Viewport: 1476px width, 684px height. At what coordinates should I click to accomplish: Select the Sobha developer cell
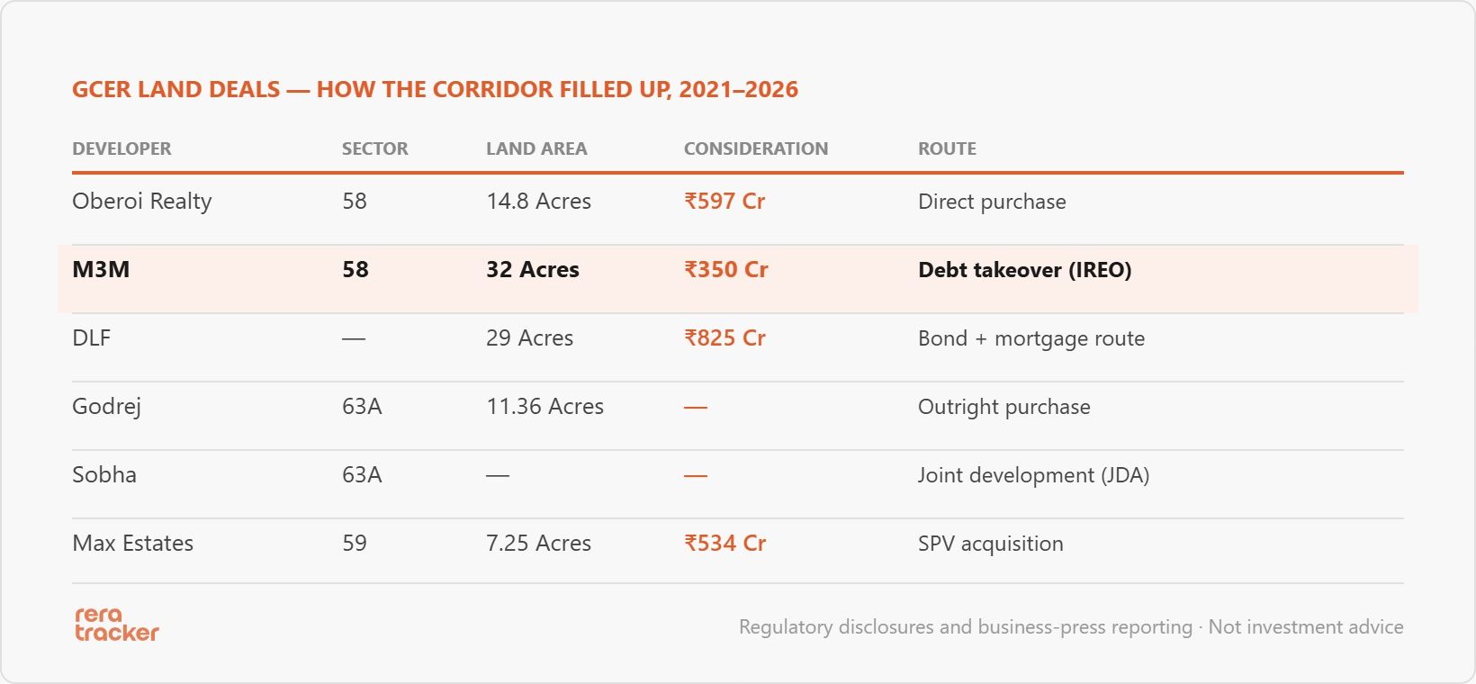click(x=104, y=475)
